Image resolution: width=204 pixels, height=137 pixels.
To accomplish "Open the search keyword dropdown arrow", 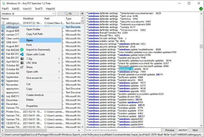I will tap(53, 13).
